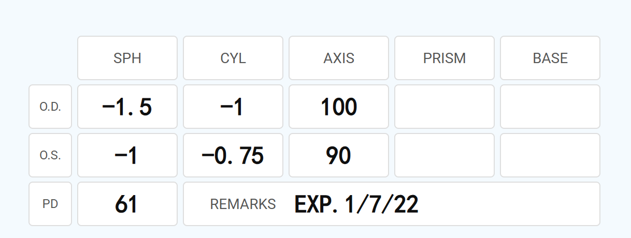
Task: Click the O.D. CYL field showing −1
Action: coord(233,107)
